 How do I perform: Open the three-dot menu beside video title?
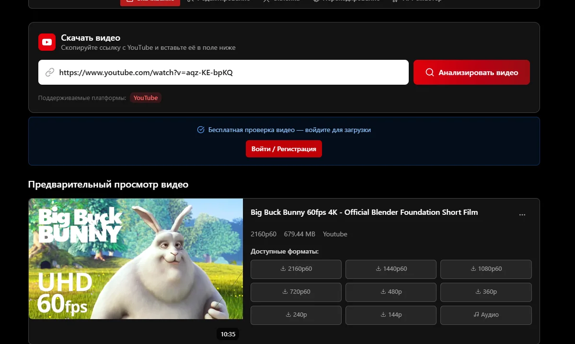coord(522,215)
